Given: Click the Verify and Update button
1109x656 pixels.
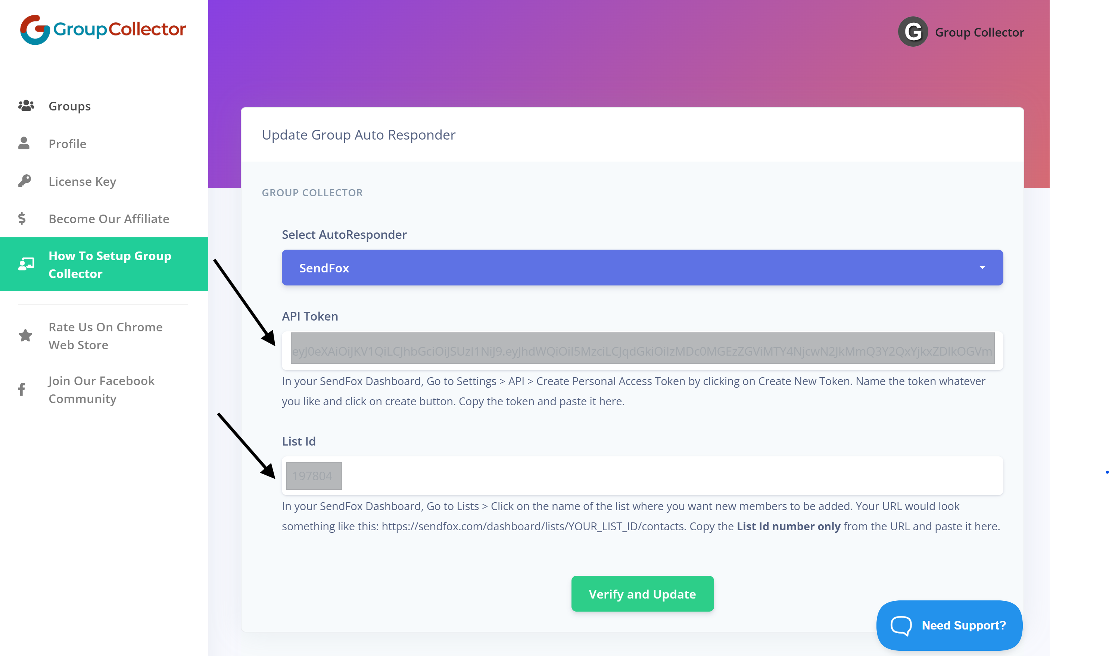Looking at the screenshot, I should (x=642, y=594).
